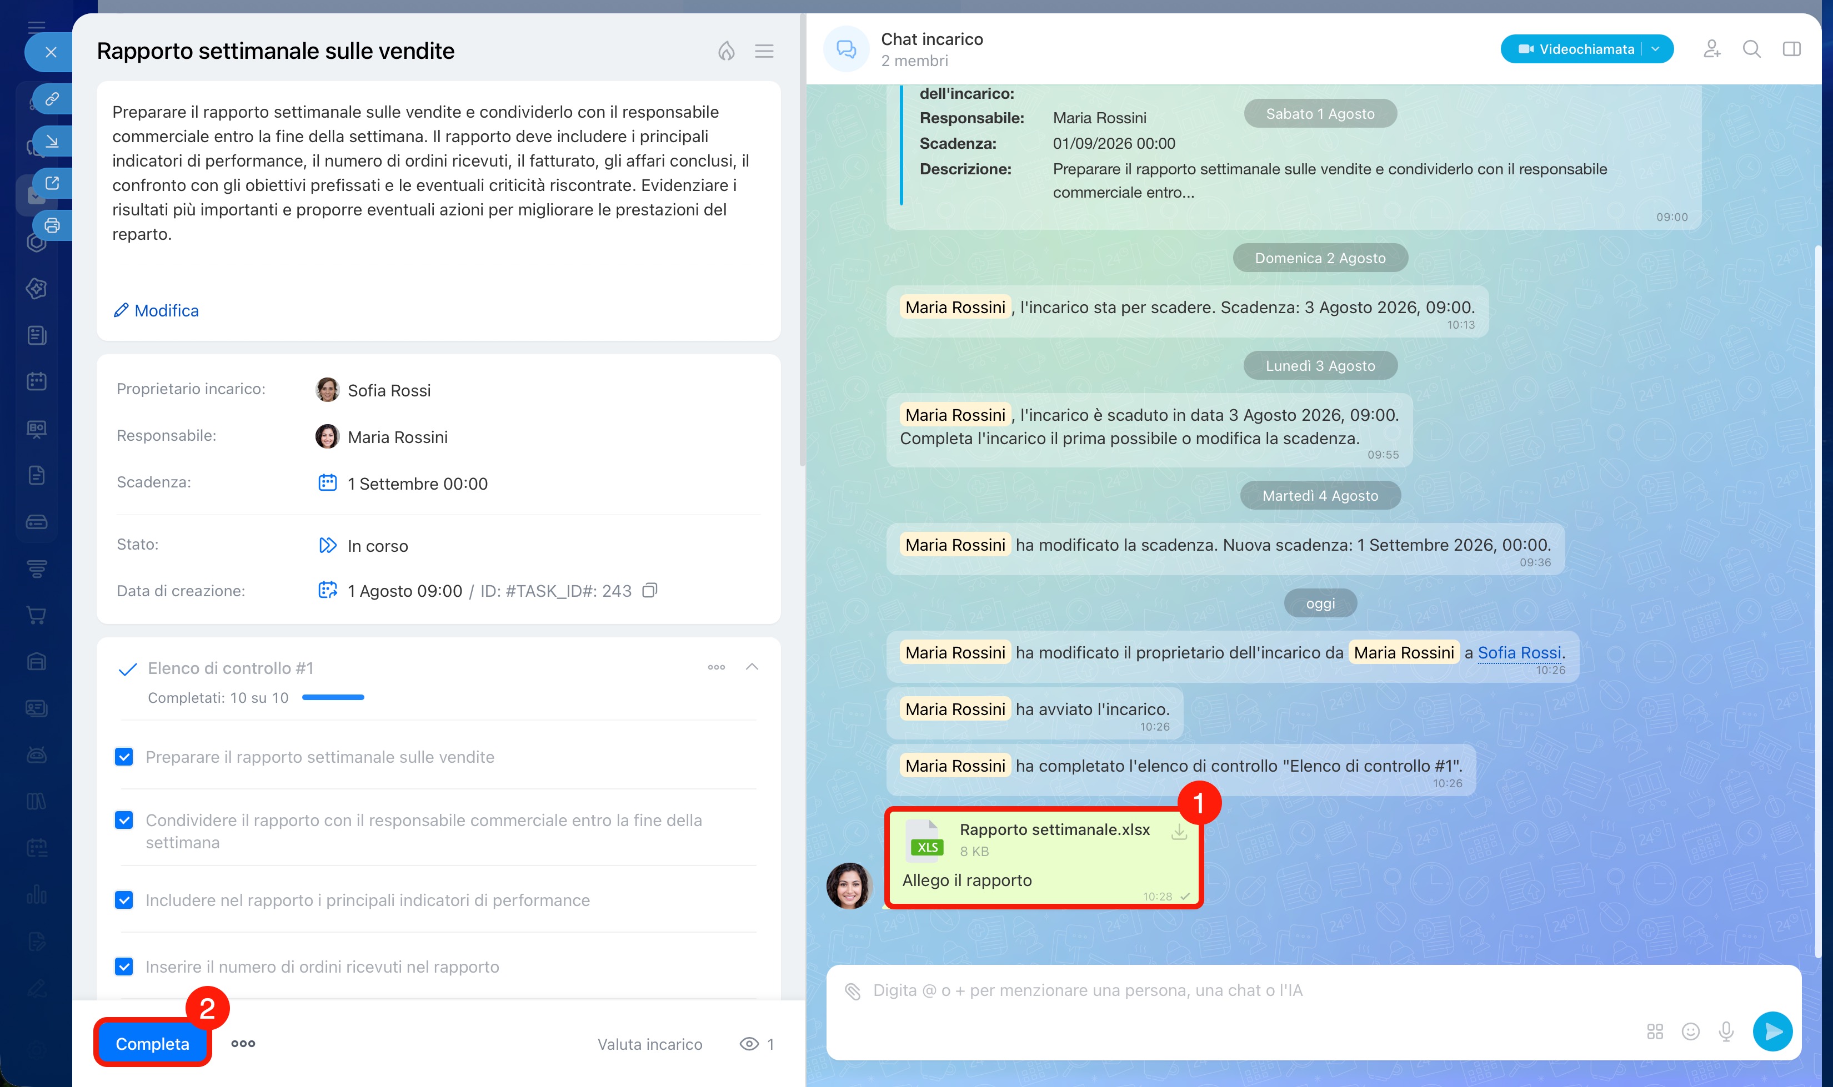Send the chat message
Screen dimensions: 1833x1087
tap(1772, 1031)
